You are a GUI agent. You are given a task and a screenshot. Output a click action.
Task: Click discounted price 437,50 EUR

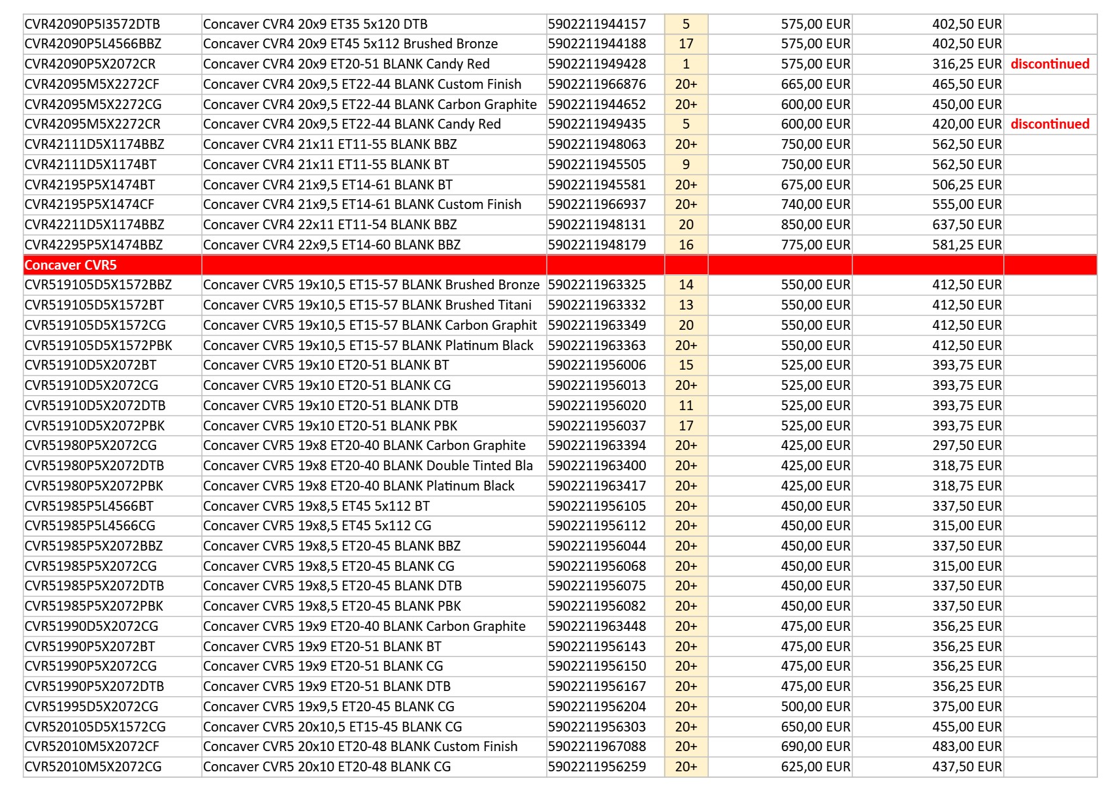[x=967, y=767]
